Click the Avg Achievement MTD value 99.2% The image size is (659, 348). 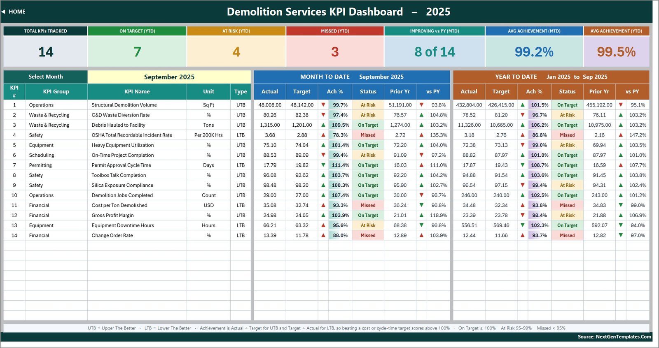pos(534,52)
